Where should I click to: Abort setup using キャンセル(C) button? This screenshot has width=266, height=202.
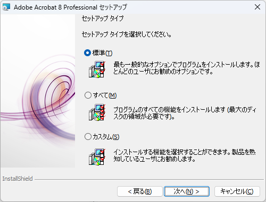click(237, 191)
